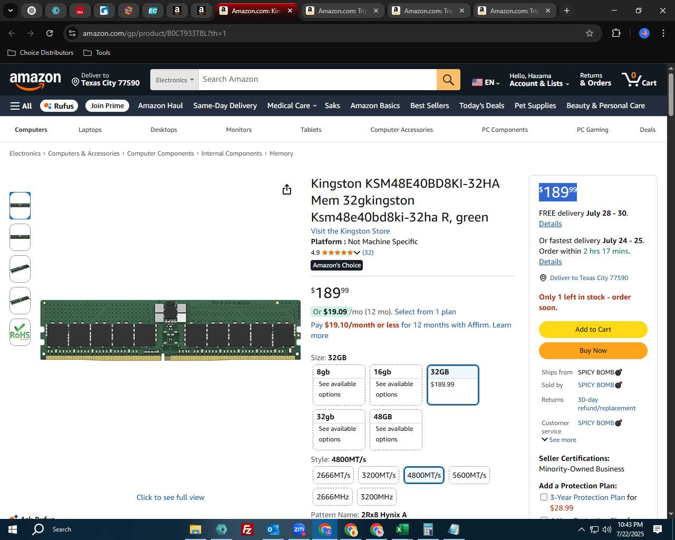Reload the page with the refresh icon
Image resolution: width=675 pixels, height=540 pixels.
pos(50,33)
